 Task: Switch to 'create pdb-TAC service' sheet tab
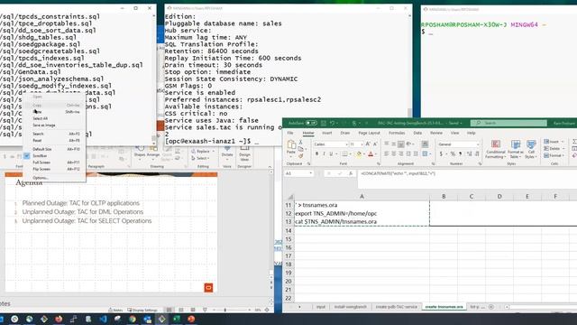[x=397, y=307]
